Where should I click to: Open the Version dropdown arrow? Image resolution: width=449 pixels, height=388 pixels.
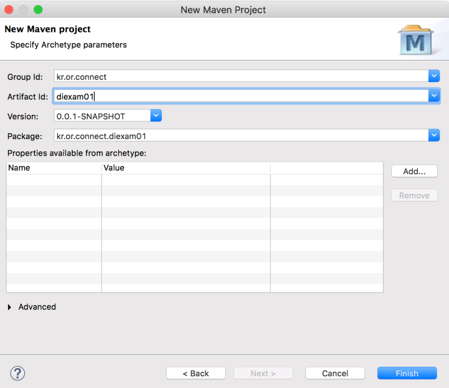pos(156,116)
